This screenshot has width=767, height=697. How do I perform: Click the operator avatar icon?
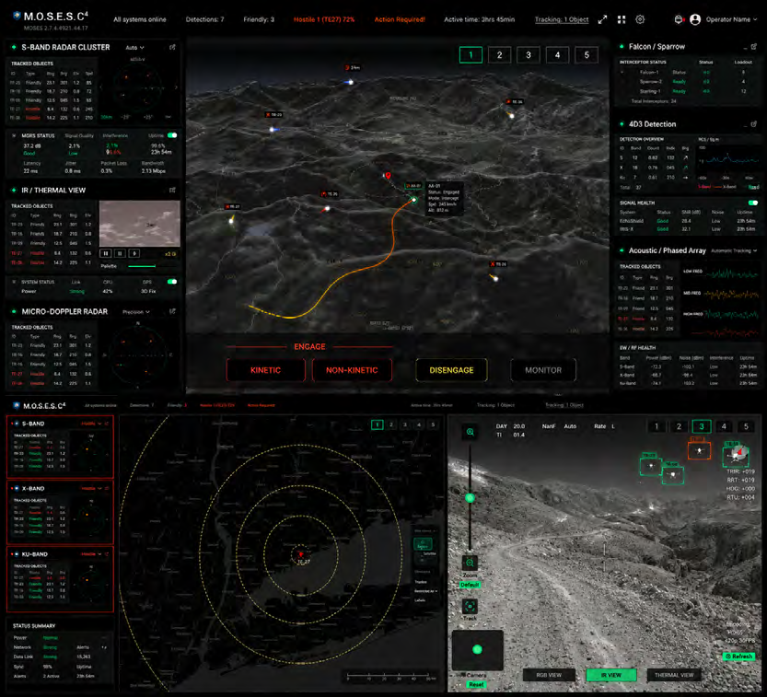(695, 19)
